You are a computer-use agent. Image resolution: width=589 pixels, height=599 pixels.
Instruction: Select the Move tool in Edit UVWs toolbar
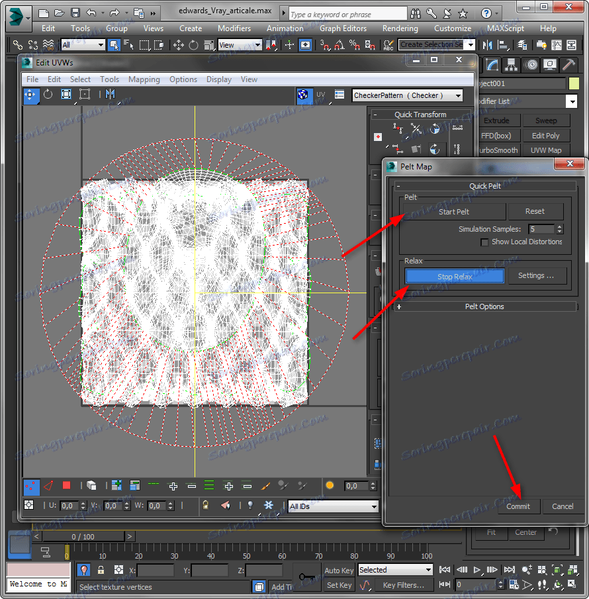[x=30, y=95]
